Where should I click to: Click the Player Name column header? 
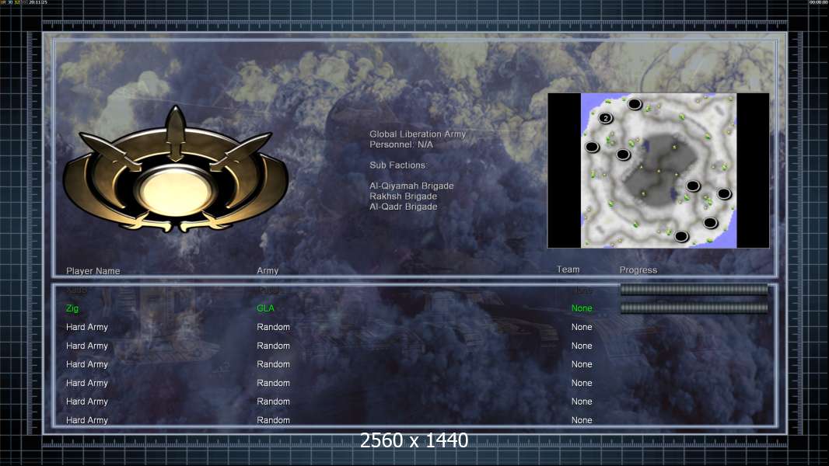pos(93,271)
